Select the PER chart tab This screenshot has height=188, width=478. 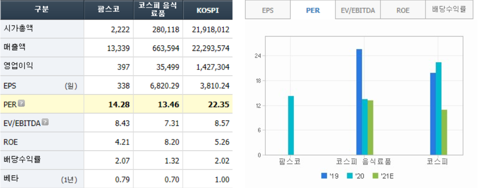click(313, 10)
